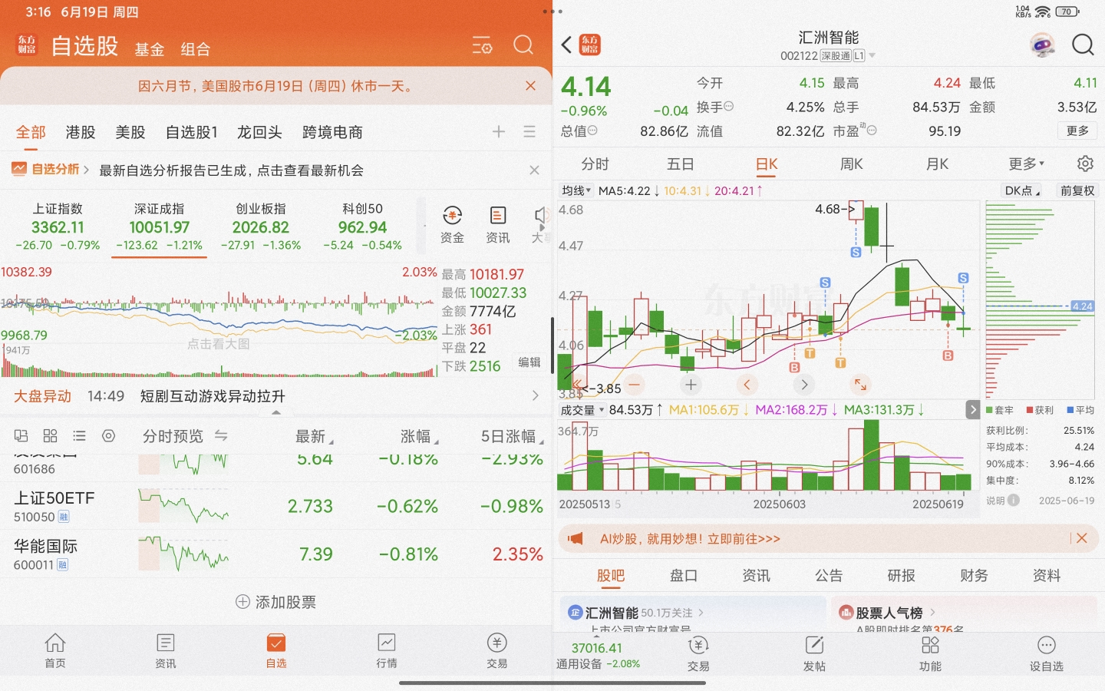
Task: Show info for 总值 circle icon
Action: [592, 131]
